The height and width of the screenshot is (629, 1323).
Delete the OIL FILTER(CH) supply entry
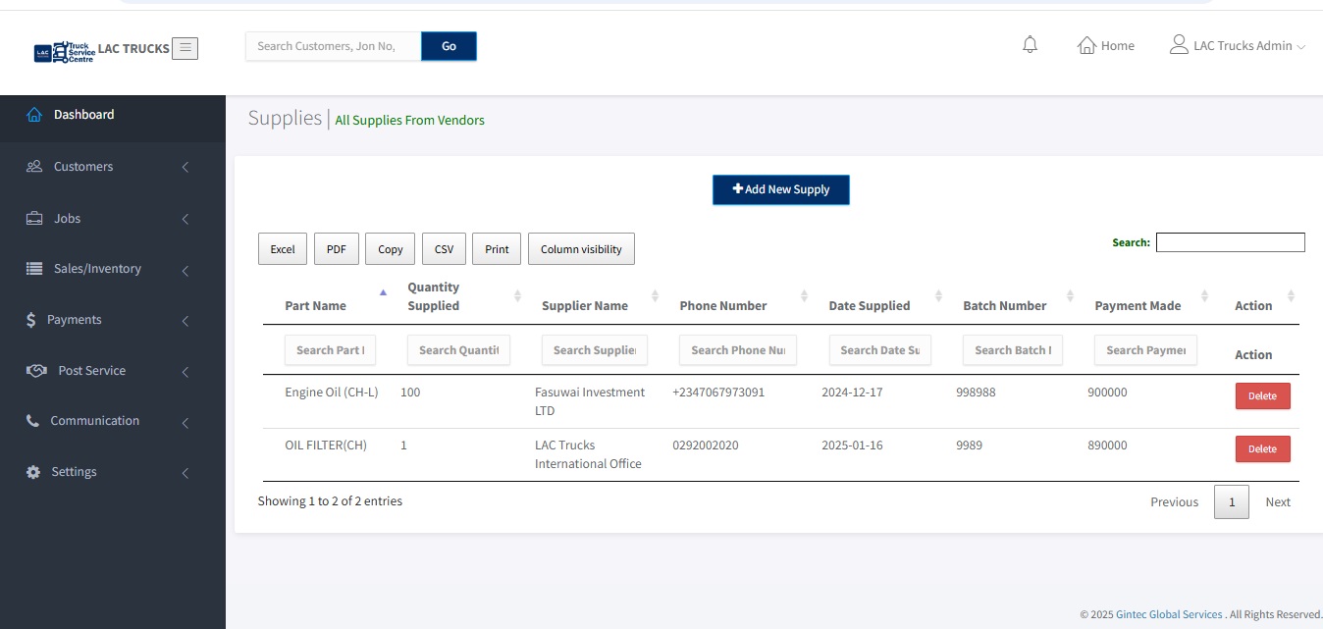pyautogui.click(x=1262, y=448)
